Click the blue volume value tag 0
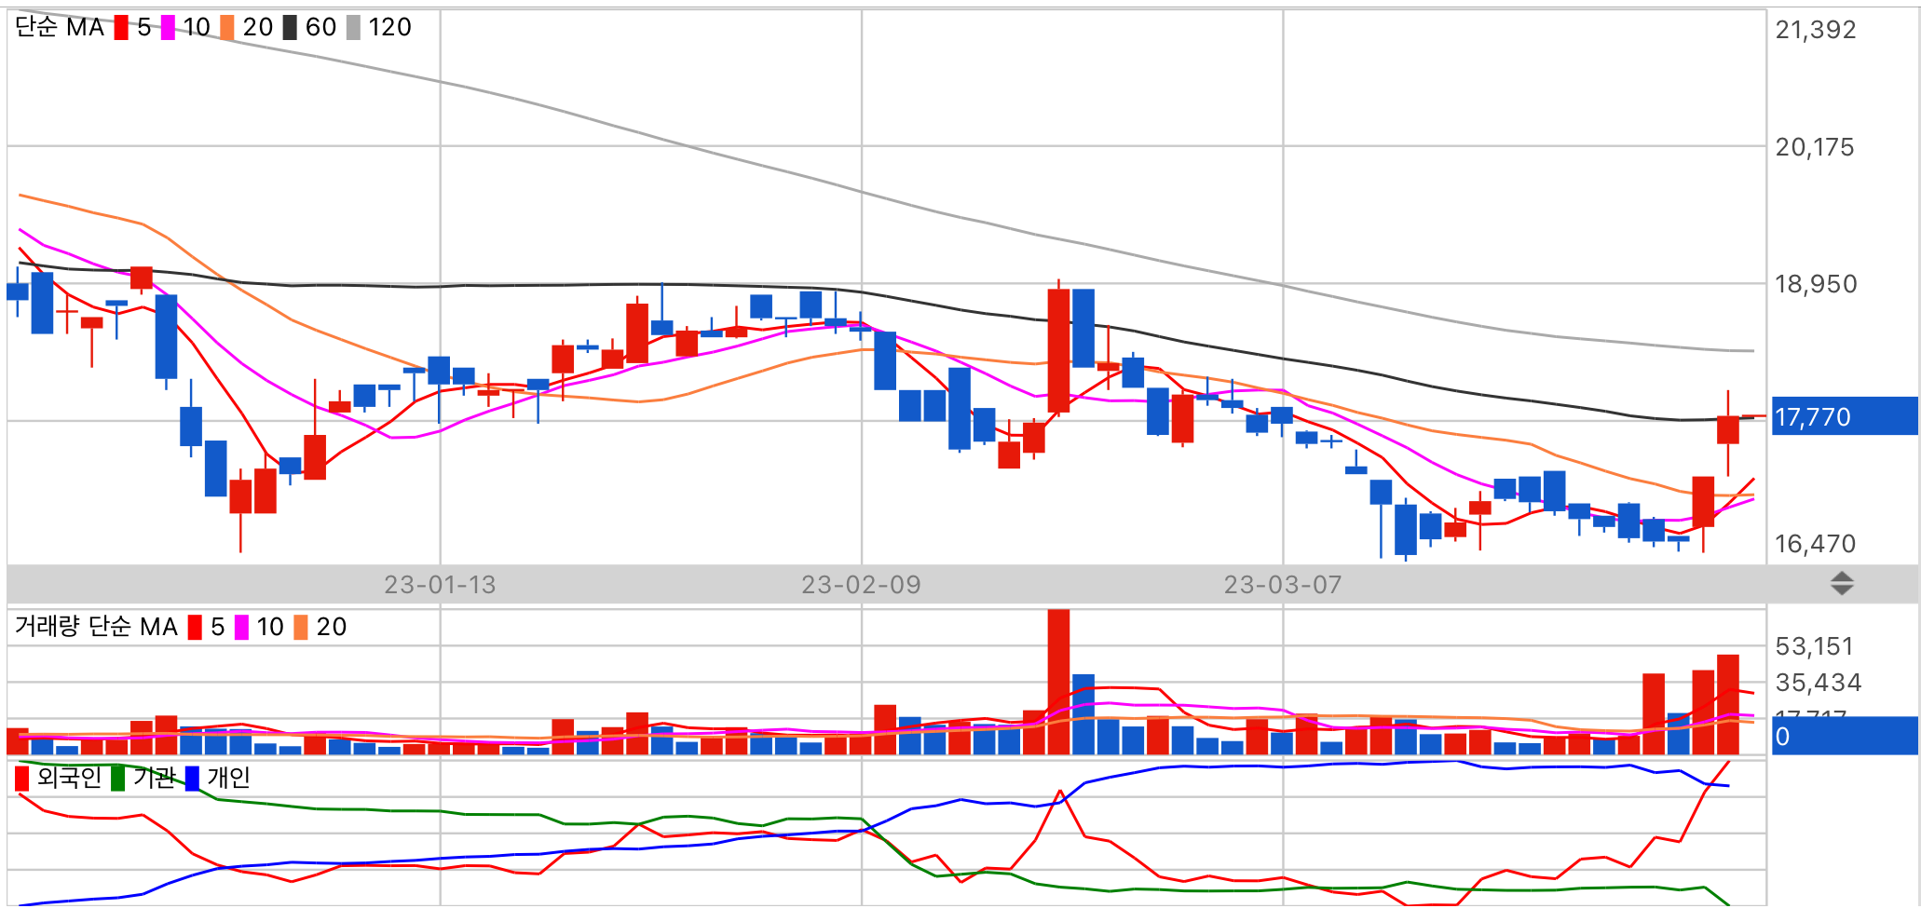 (1845, 736)
